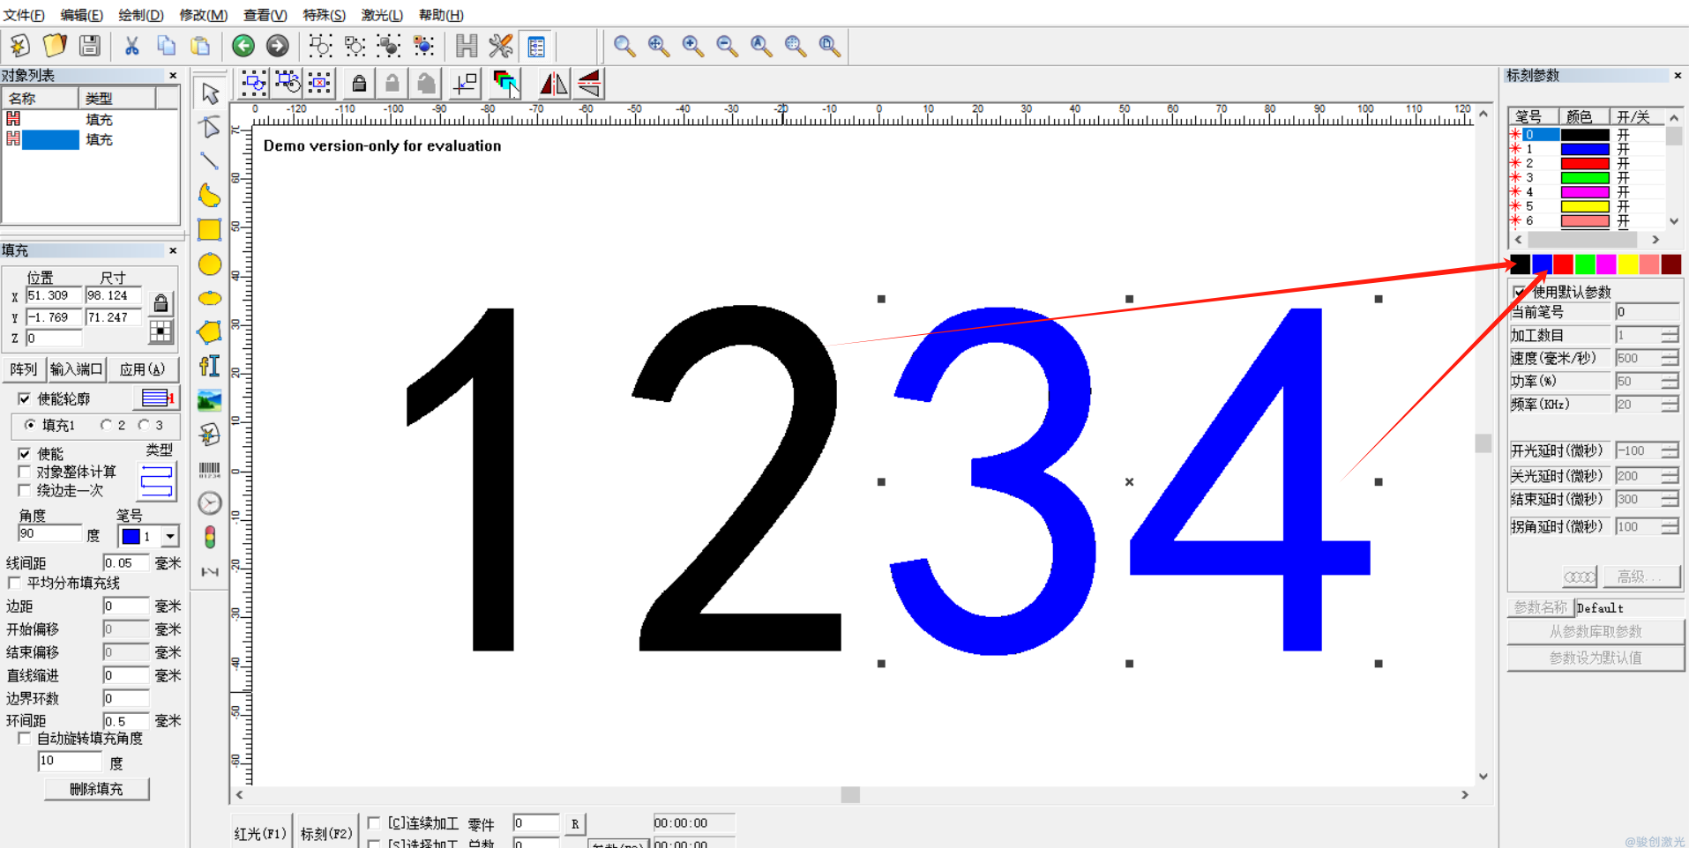Image resolution: width=1689 pixels, height=848 pixels.
Task: Check the [C]连续加工 checkbox
Action: coord(374,822)
